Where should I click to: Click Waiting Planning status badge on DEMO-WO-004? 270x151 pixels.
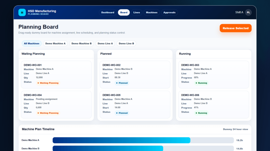[x=48, y=113]
